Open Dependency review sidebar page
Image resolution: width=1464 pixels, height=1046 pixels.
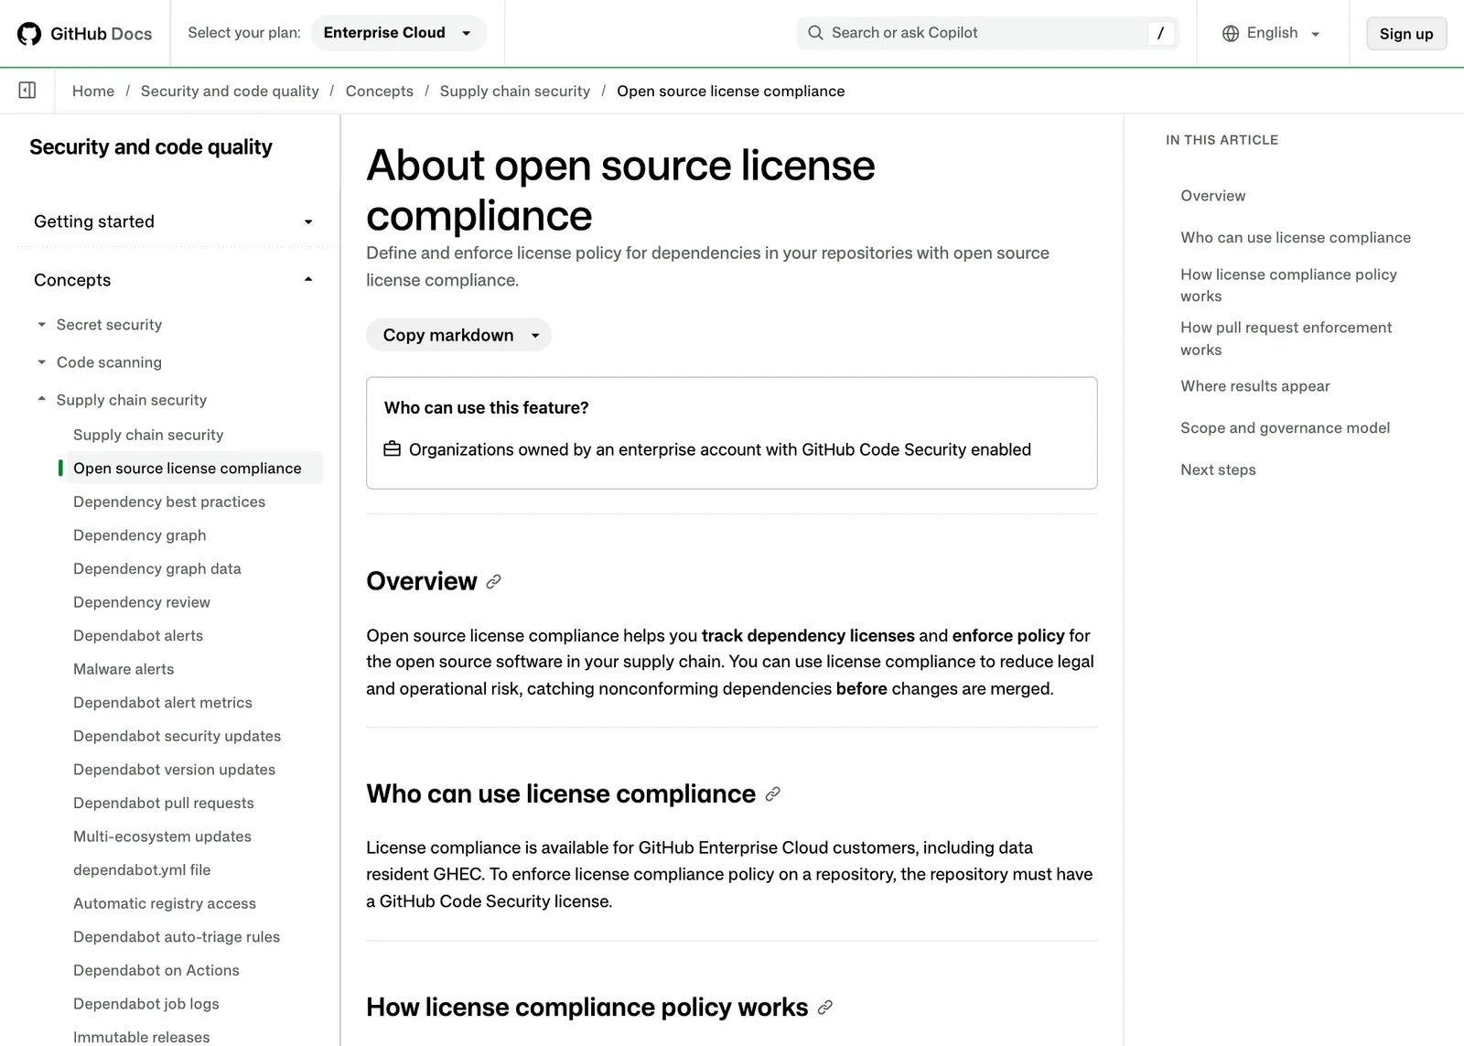point(142,602)
